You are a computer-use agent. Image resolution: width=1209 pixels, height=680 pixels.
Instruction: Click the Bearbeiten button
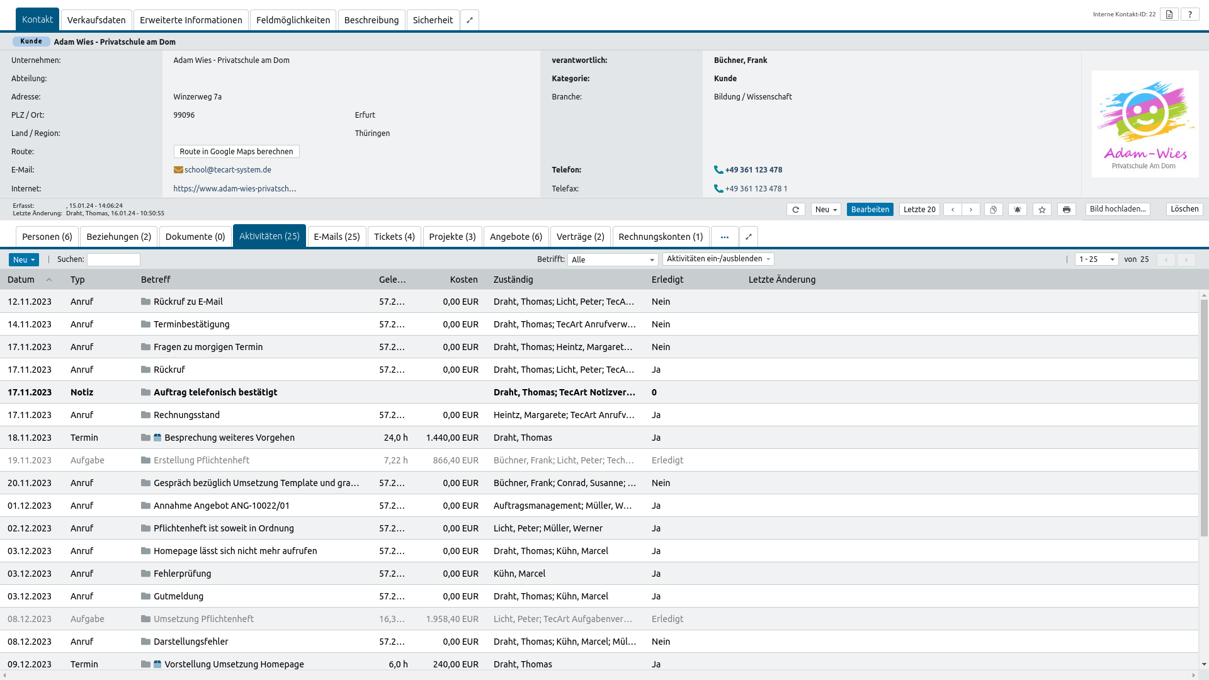pyautogui.click(x=870, y=210)
